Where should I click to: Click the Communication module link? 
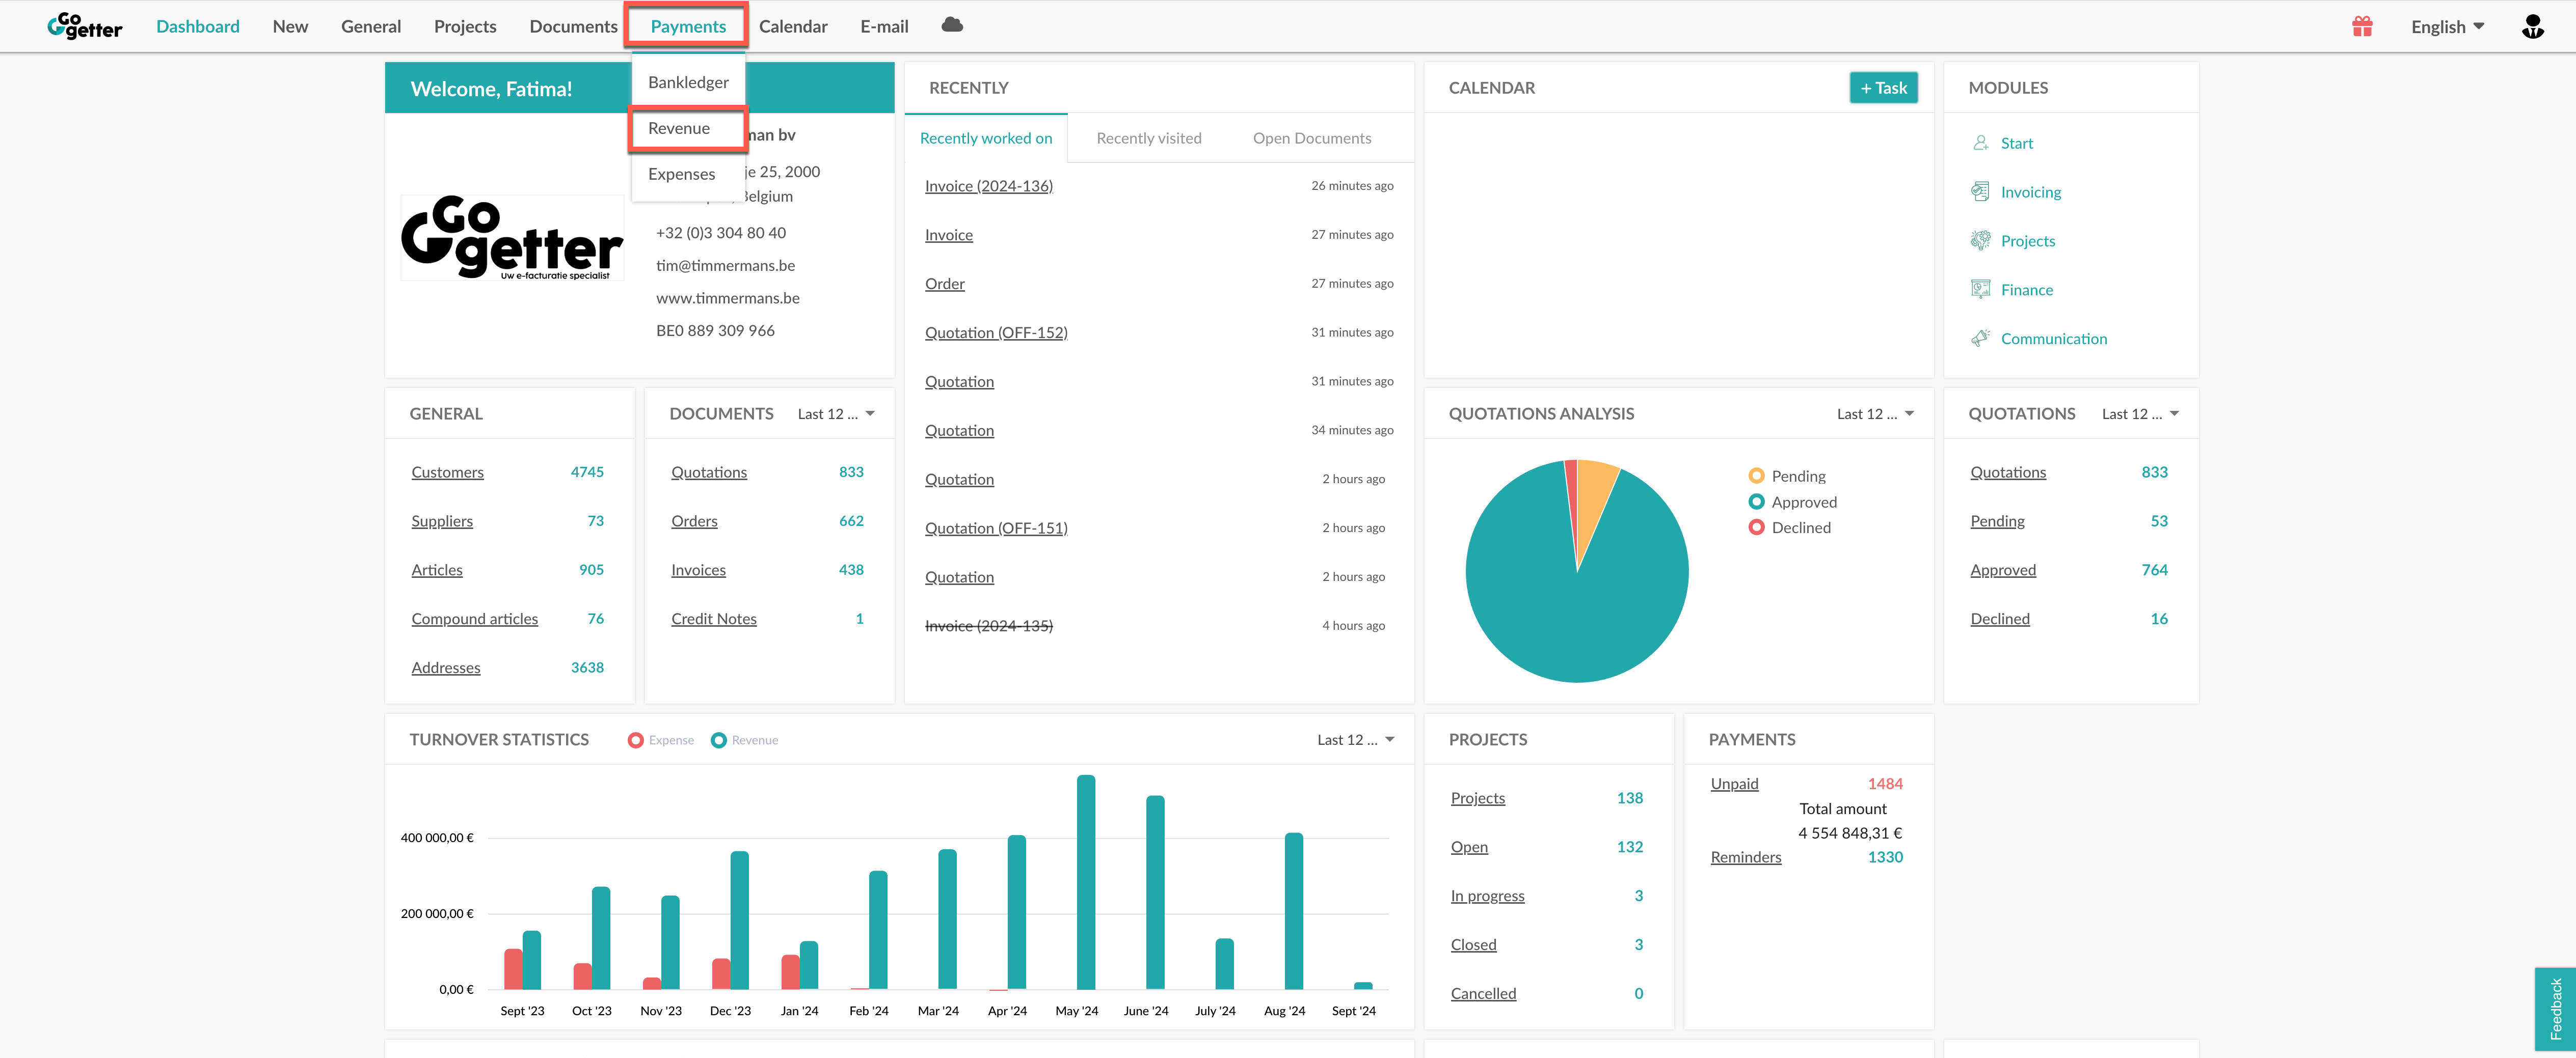point(2053,339)
